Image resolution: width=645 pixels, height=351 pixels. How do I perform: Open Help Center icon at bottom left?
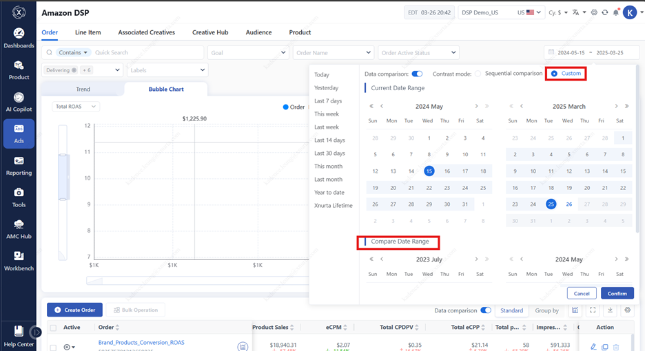tap(19, 334)
